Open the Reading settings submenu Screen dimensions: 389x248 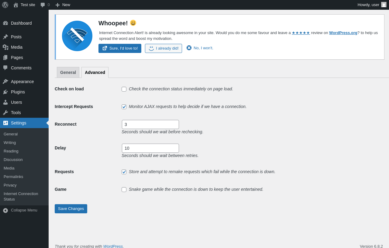tap(24, 151)
